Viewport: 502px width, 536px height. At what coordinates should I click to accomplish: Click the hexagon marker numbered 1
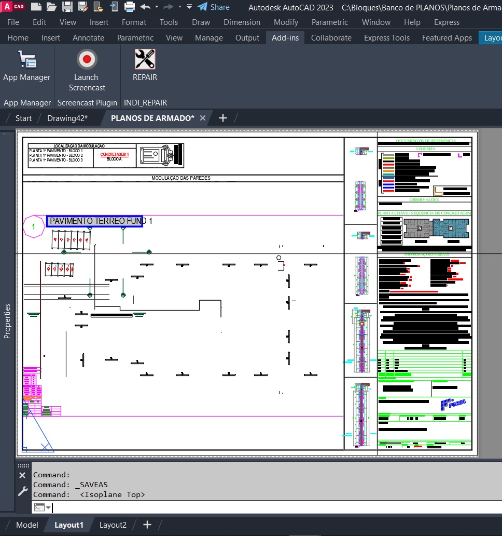(34, 226)
